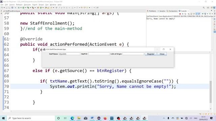216x121 pixels.
Task: Open File Explorer from the taskbar
Action: tap(79, 118)
